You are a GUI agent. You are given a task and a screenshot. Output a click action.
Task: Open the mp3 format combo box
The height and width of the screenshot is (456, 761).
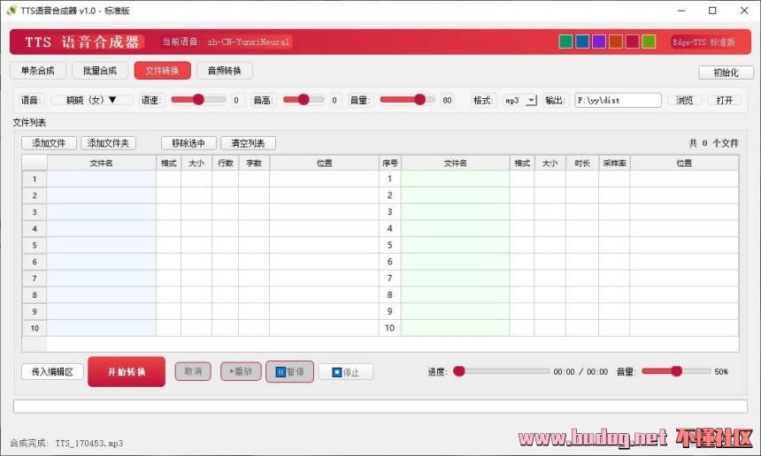pos(519,101)
